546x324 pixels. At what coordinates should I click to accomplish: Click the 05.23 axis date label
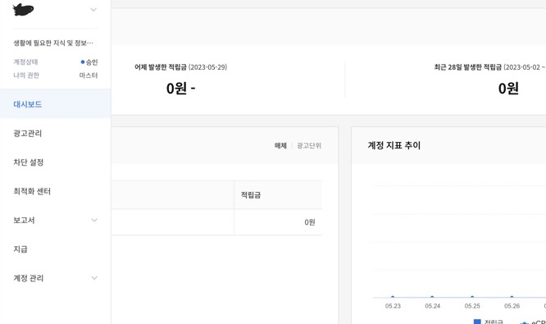pos(393,306)
